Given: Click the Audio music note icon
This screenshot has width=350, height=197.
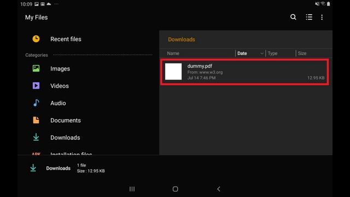Looking at the screenshot, I should point(36,103).
